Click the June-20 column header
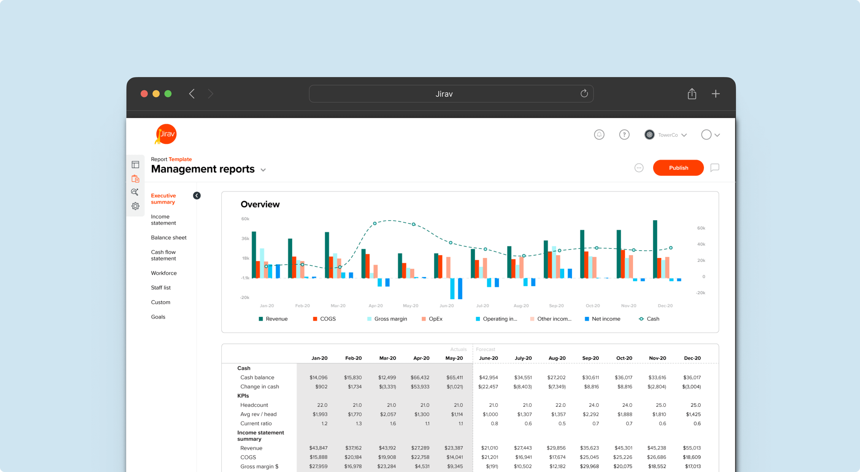860x472 pixels. pos(488,358)
